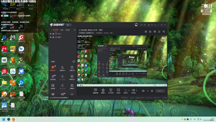Open the Xpadder desktop shortcut

(13, 38)
